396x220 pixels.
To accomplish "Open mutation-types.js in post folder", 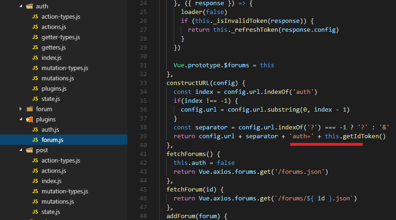I will coord(65,192).
